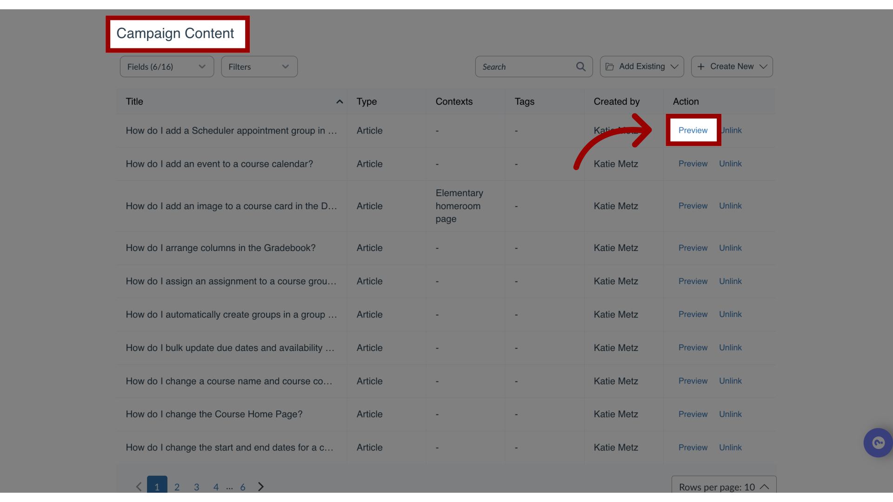Open the Add Existing content menu

tap(641, 66)
